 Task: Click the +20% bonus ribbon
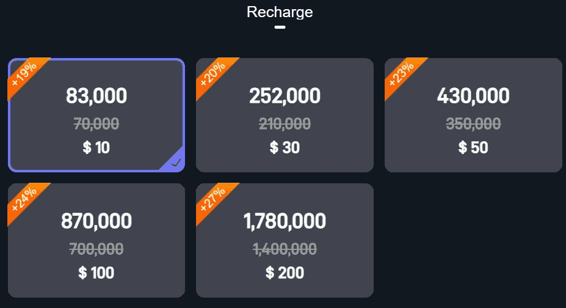(x=212, y=74)
